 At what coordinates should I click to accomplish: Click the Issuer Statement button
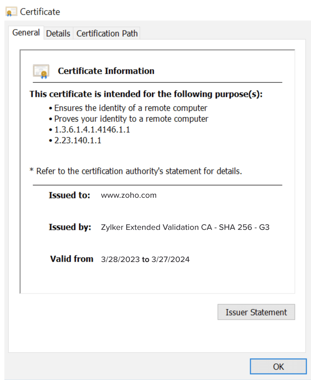[x=256, y=312]
